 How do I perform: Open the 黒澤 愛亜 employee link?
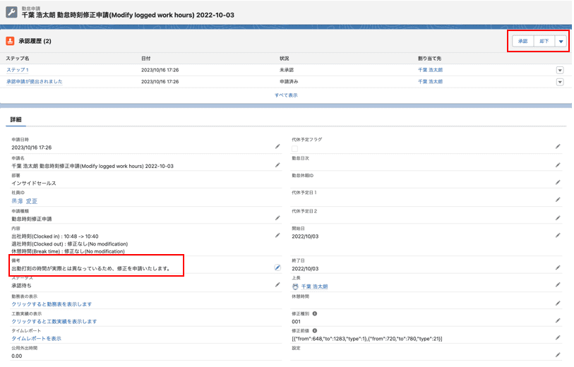click(x=25, y=200)
